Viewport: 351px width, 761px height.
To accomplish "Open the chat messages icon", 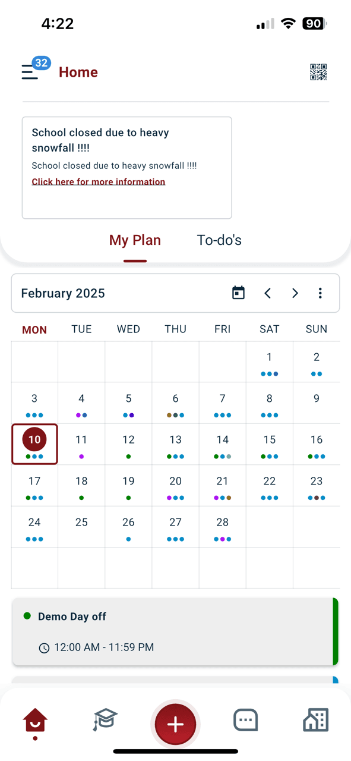I will [x=245, y=720].
